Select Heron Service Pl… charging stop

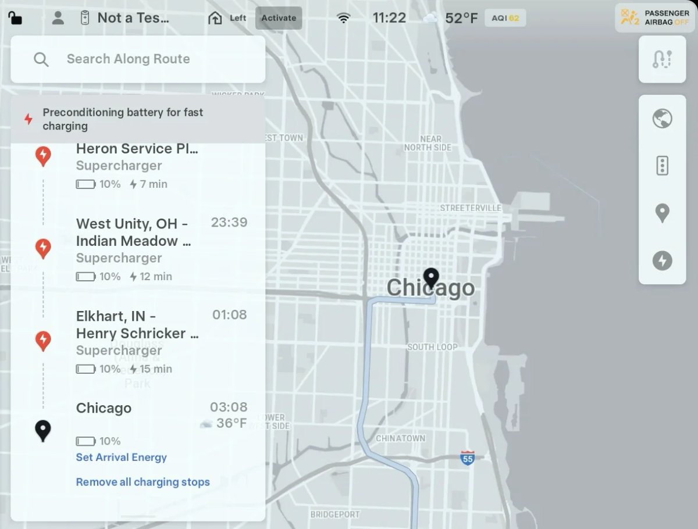(138, 167)
